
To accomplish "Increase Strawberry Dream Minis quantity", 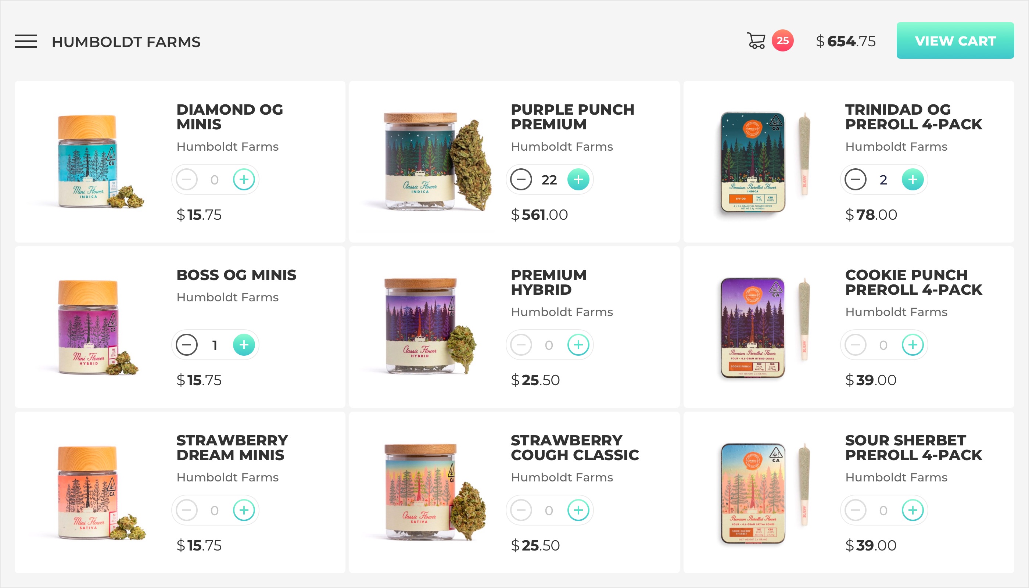I will tap(244, 510).
